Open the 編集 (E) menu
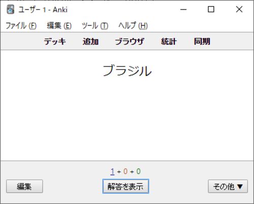This screenshot has width=254, height=204. 59,26
